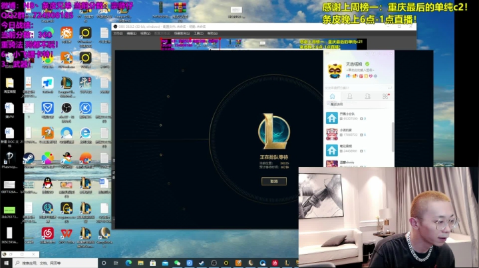Open NetEase Cloud Music desktop icon
The height and width of the screenshot is (268, 479).
click(48, 234)
